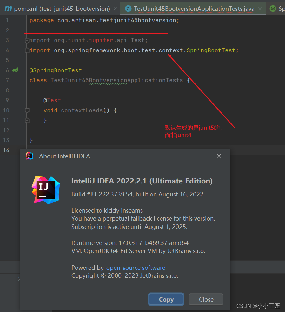The height and width of the screenshot is (312, 285).
Task: Close the pom.xml editor tab
Action: (115, 9)
